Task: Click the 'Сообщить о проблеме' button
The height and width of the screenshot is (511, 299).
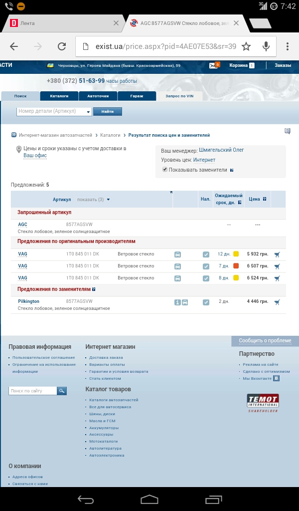Action: [265, 341]
